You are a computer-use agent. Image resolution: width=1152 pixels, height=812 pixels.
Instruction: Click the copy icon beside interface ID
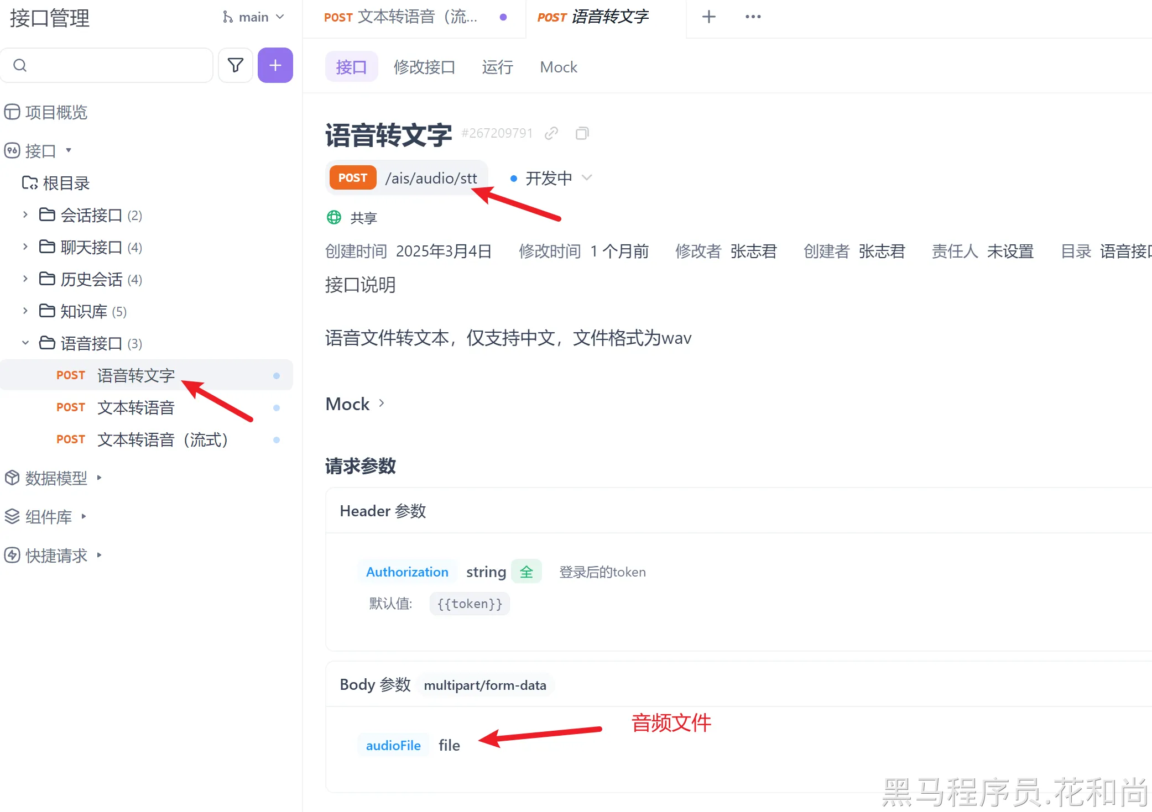(x=582, y=133)
